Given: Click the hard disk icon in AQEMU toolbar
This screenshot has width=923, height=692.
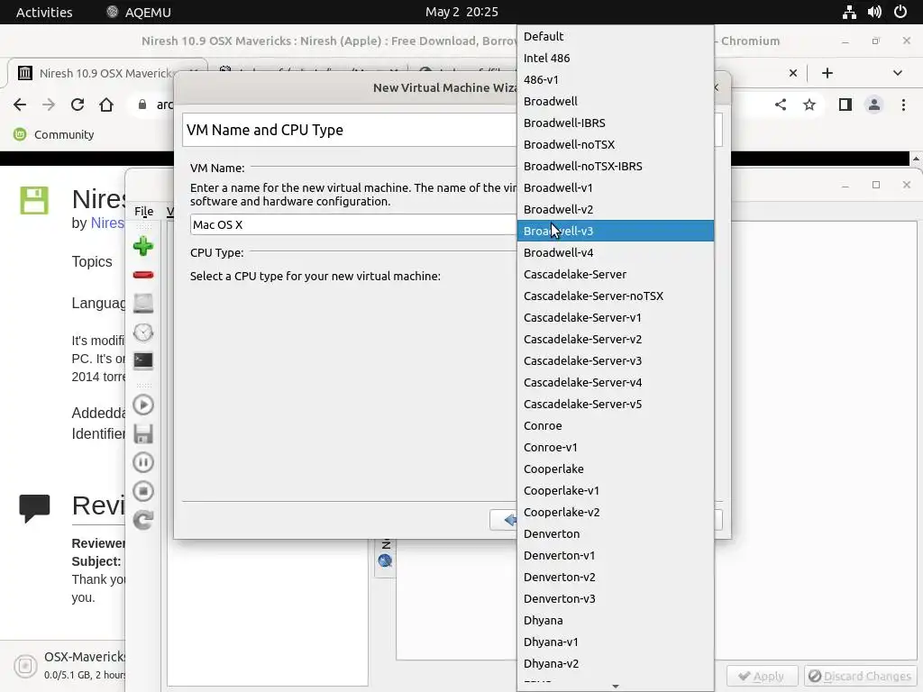Looking at the screenshot, I should pos(143,303).
